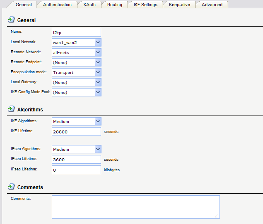263x224 pixels.
Task: Click the Comments section header icon
Action: click(12, 187)
